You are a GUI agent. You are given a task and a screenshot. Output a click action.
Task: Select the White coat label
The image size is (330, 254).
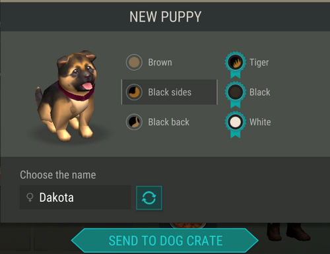click(x=260, y=122)
